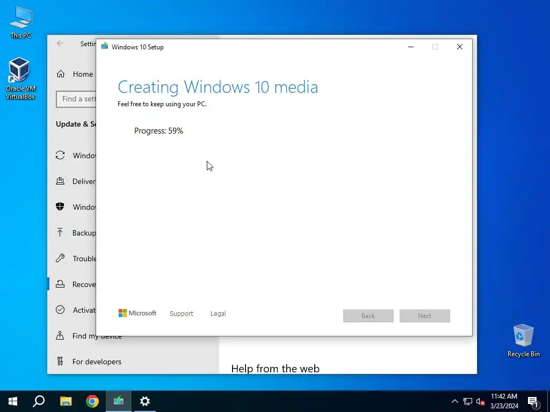The image size is (550, 412).
Task: Open taskbar Search magnifier
Action: 39,401
